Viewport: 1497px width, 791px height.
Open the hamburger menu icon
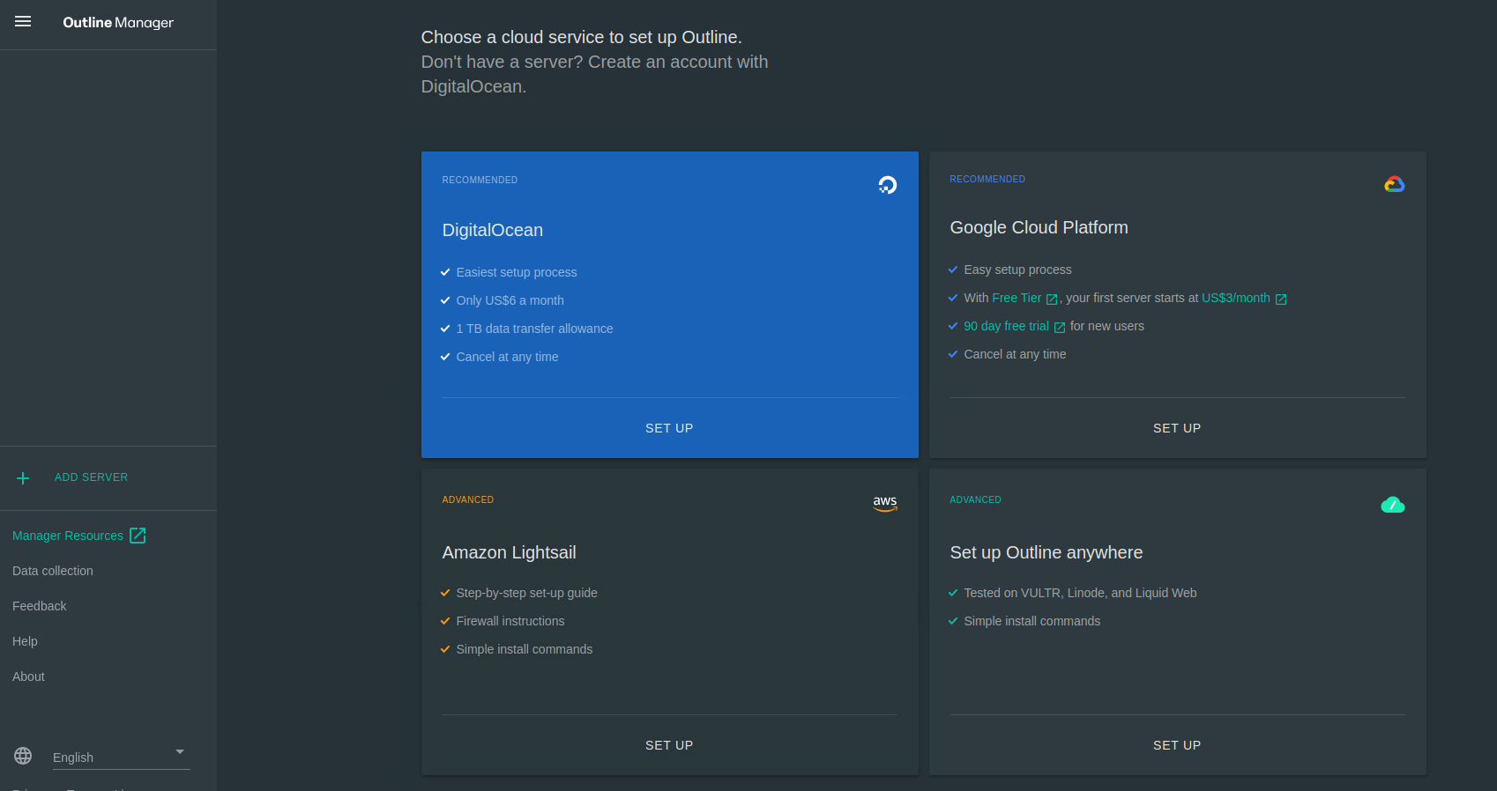pos(23,22)
